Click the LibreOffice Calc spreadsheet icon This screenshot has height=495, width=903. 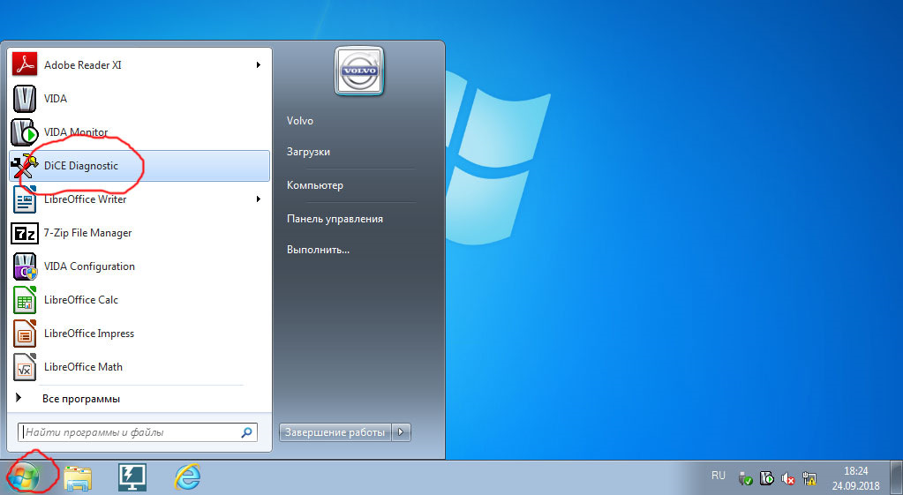pos(25,300)
